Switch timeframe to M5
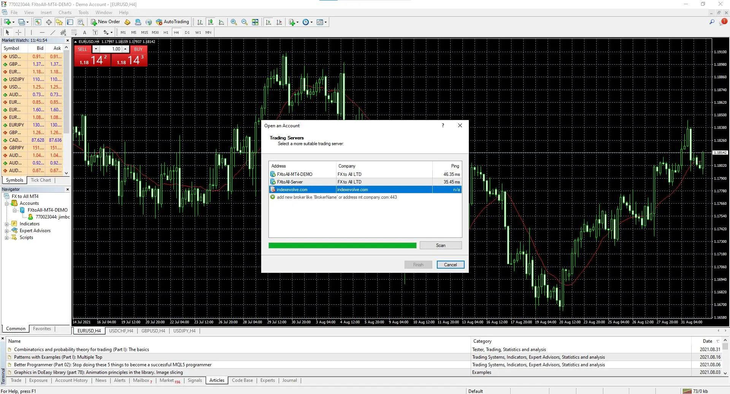This screenshot has width=730, height=394. pyautogui.click(x=134, y=33)
